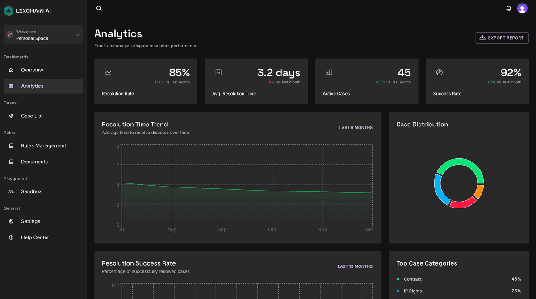
Task: Click the Active Cases 45 card
Action: click(x=367, y=82)
